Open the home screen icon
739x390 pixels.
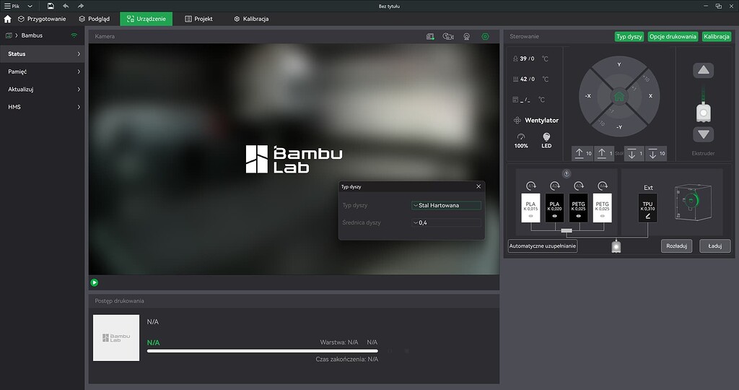pyautogui.click(x=7, y=19)
